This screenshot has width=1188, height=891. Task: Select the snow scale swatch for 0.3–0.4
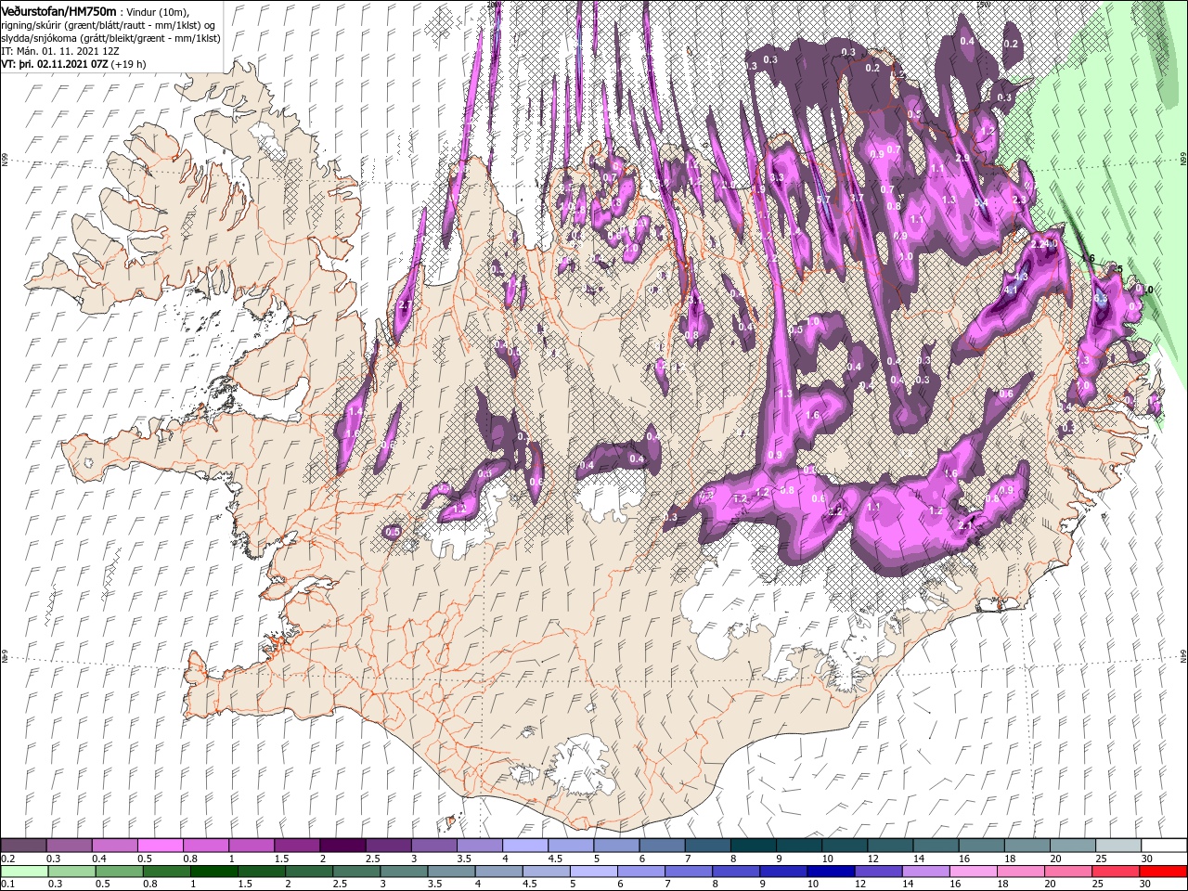tap(70, 845)
